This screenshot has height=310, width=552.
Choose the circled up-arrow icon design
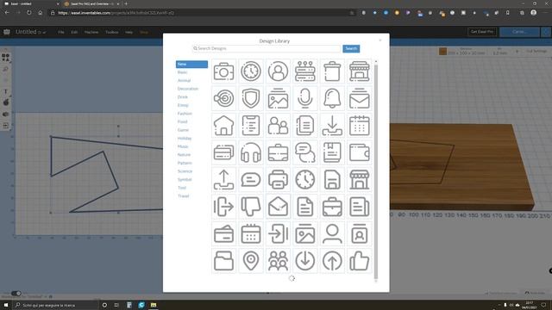[x=332, y=261]
